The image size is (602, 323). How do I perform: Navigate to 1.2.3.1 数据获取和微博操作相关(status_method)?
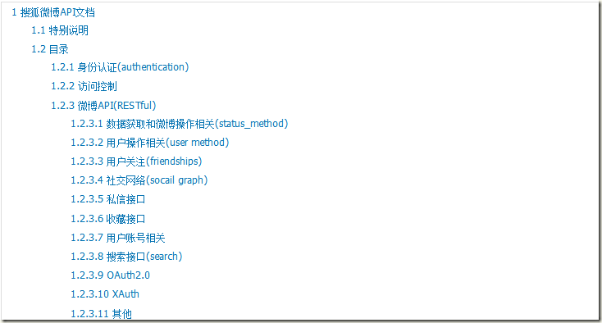tap(180, 124)
